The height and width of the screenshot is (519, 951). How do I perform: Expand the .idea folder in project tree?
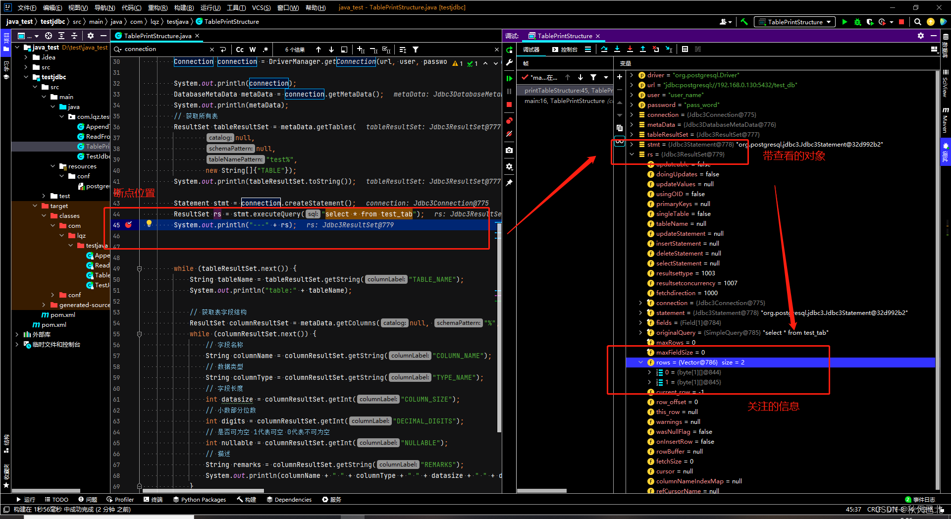click(26, 57)
